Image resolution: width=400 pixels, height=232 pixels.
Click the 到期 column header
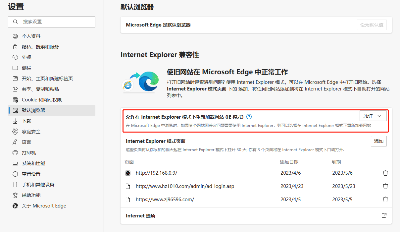tap(336, 162)
